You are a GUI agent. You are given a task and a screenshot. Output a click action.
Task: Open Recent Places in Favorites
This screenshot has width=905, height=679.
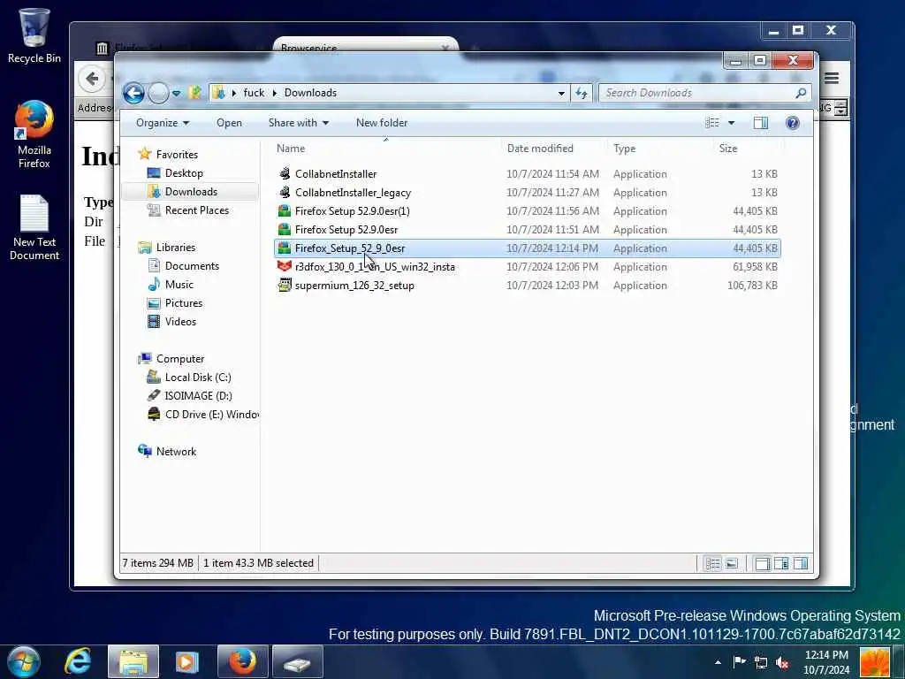196,210
